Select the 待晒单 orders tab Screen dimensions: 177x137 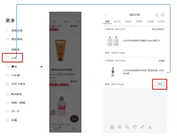[139, 21]
